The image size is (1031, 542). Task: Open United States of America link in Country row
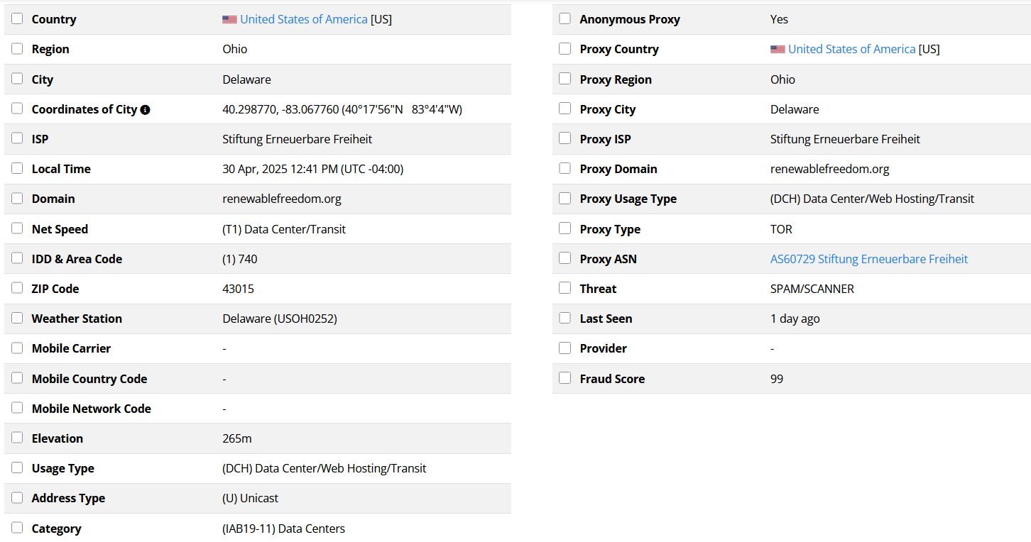click(304, 19)
